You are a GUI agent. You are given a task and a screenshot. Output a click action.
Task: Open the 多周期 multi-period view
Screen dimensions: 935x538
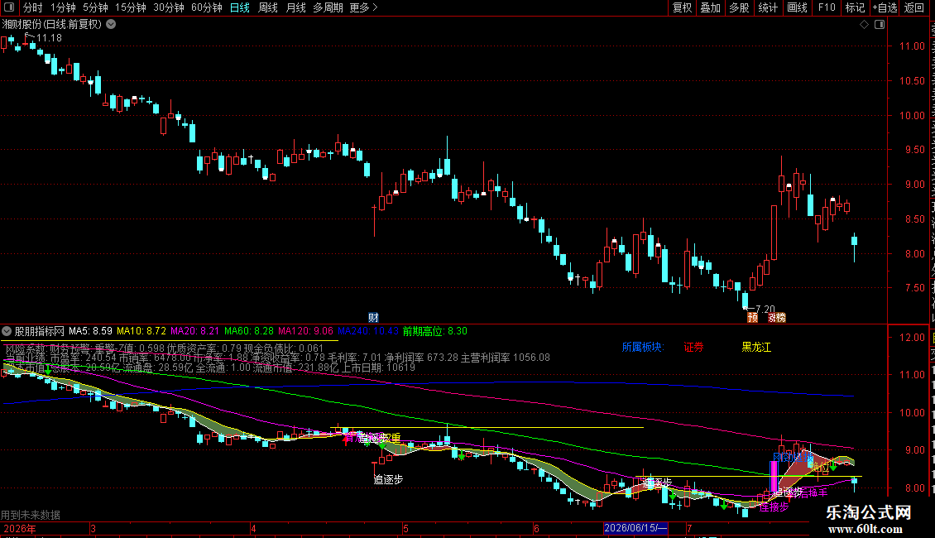(328, 7)
